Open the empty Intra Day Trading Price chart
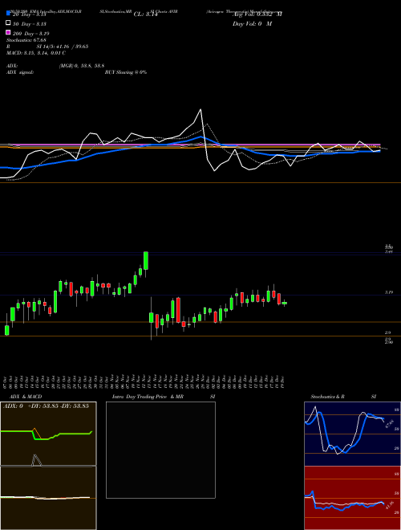The height and width of the screenshot is (530, 401). point(160,450)
